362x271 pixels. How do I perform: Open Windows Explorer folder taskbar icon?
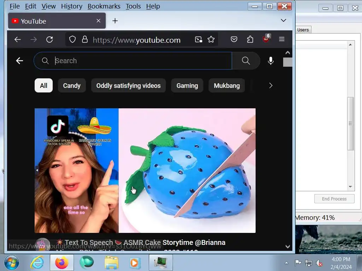click(x=111, y=263)
